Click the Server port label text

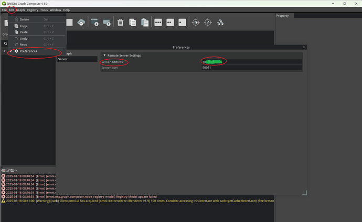(x=110, y=68)
